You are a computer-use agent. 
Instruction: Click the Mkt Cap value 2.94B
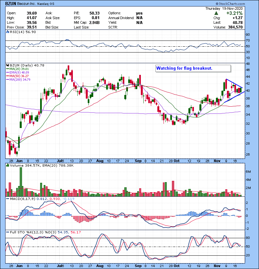point(94,22)
